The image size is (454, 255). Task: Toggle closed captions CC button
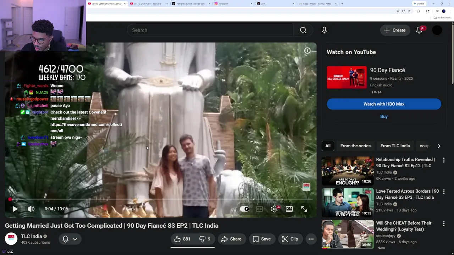[259, 209]
